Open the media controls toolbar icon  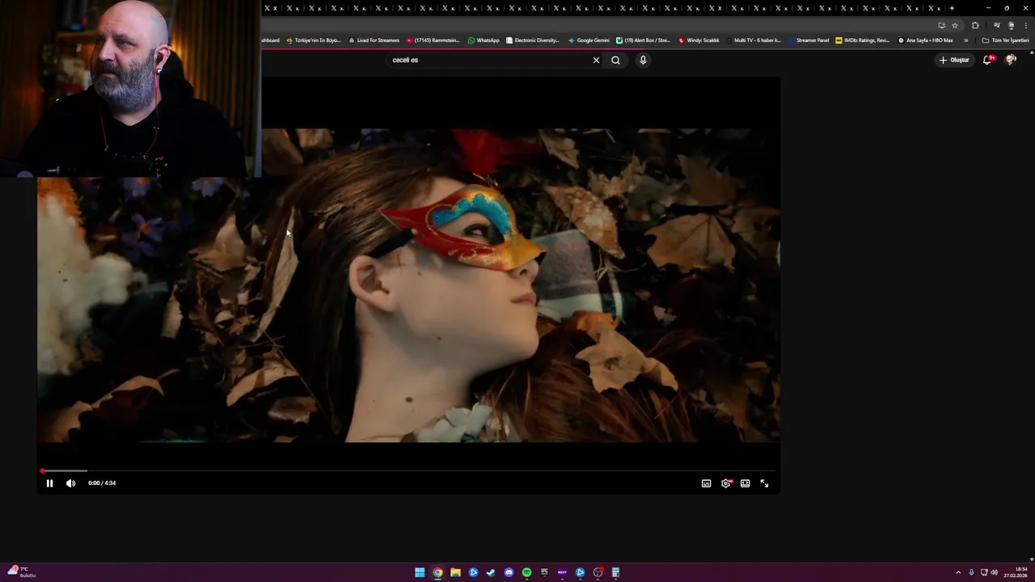(x=996, y=25)
